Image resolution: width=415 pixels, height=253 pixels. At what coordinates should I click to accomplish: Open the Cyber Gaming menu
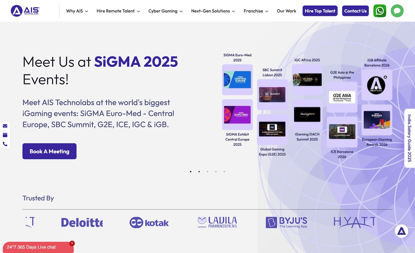point(165,11)
